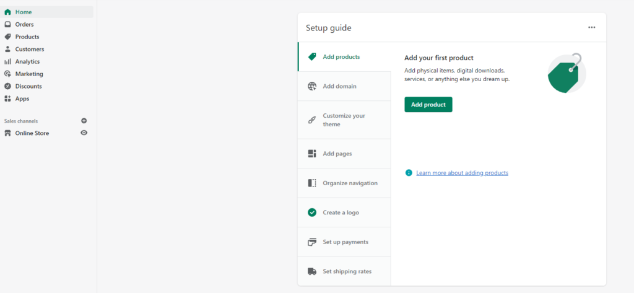Click the Add your first product heading
Viewport: 634px width, 293px height.
tap(439, 58)
